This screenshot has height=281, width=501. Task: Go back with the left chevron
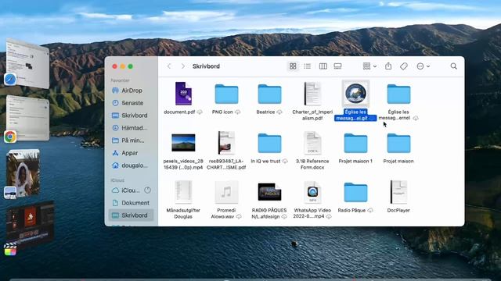point(169,66)
